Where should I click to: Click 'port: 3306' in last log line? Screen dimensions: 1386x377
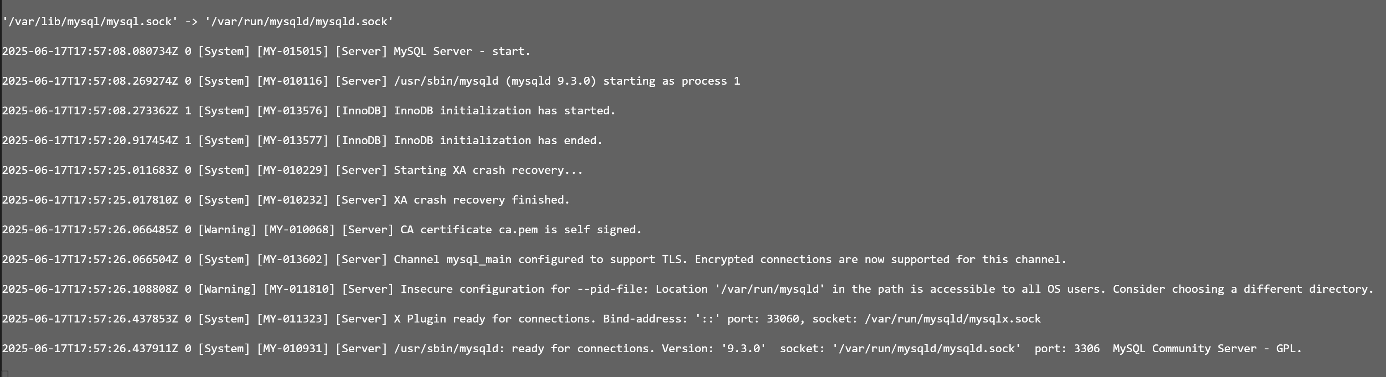point(1067,349)
